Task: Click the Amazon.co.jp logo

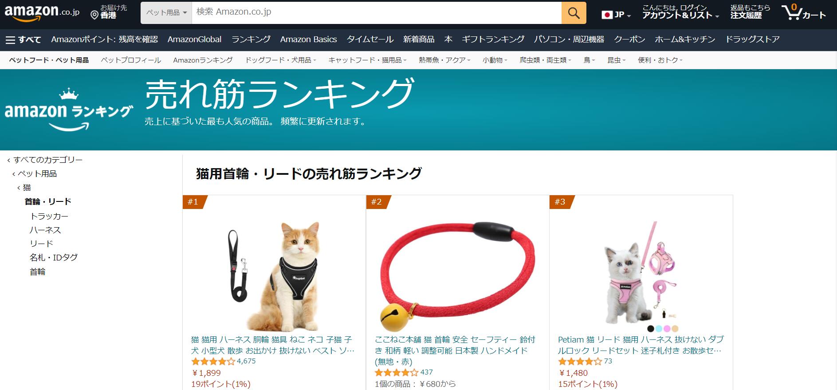Action: [x=42, y=12]
